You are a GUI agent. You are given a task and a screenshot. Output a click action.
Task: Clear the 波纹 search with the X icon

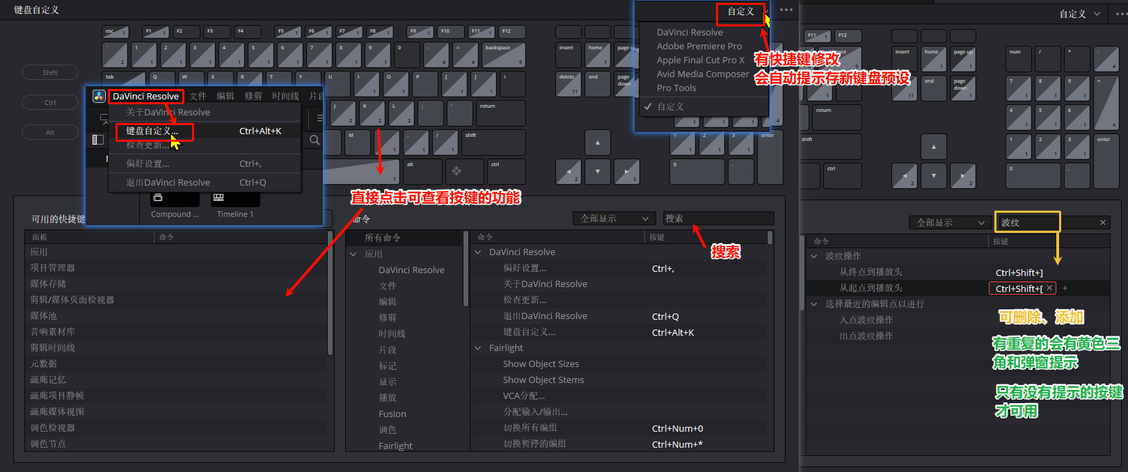(1103, 222)
